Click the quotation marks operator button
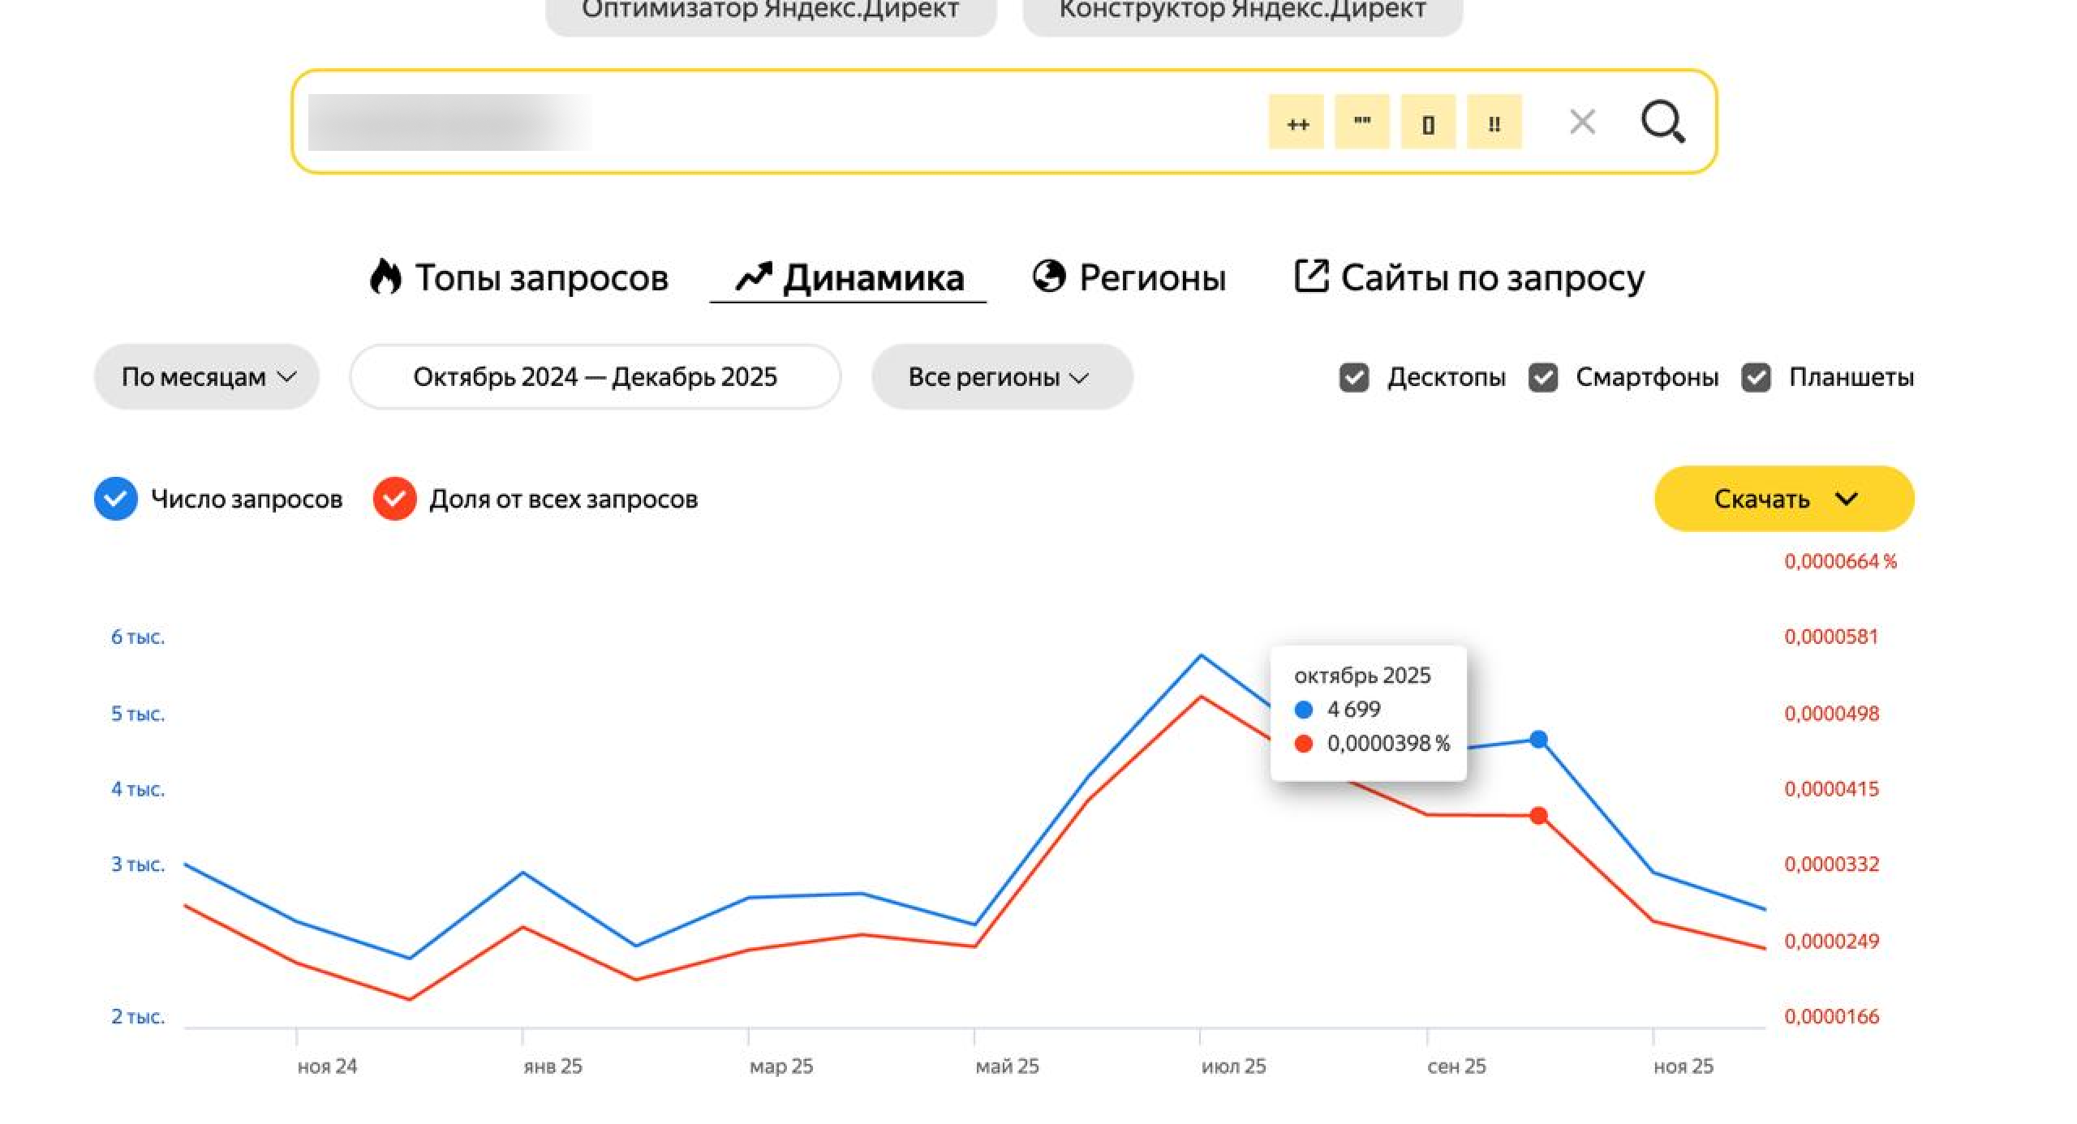Screen dimensions: 2077x1124 pyautogui.click(x=1362, y=122)
